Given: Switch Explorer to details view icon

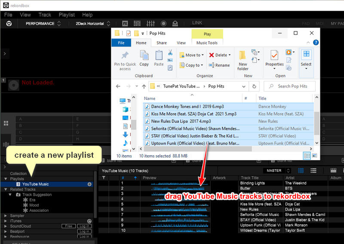Looking at the screenshot, I should click(x=307, y=156).
